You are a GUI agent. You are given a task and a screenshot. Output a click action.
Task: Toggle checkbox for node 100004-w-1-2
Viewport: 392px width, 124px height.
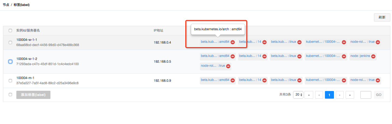(10, 62)
